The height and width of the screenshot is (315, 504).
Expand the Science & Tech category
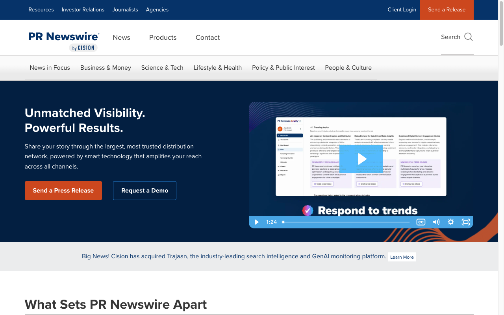pyautogui.click(x=162, y=68)
